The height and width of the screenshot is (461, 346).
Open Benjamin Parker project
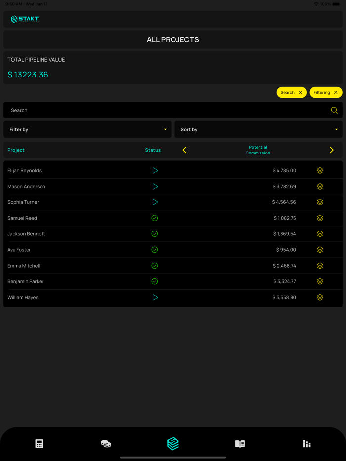(26, 282)
